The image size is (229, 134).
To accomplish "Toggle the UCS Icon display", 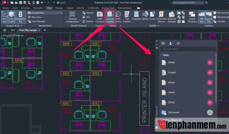I will point(4,17).
